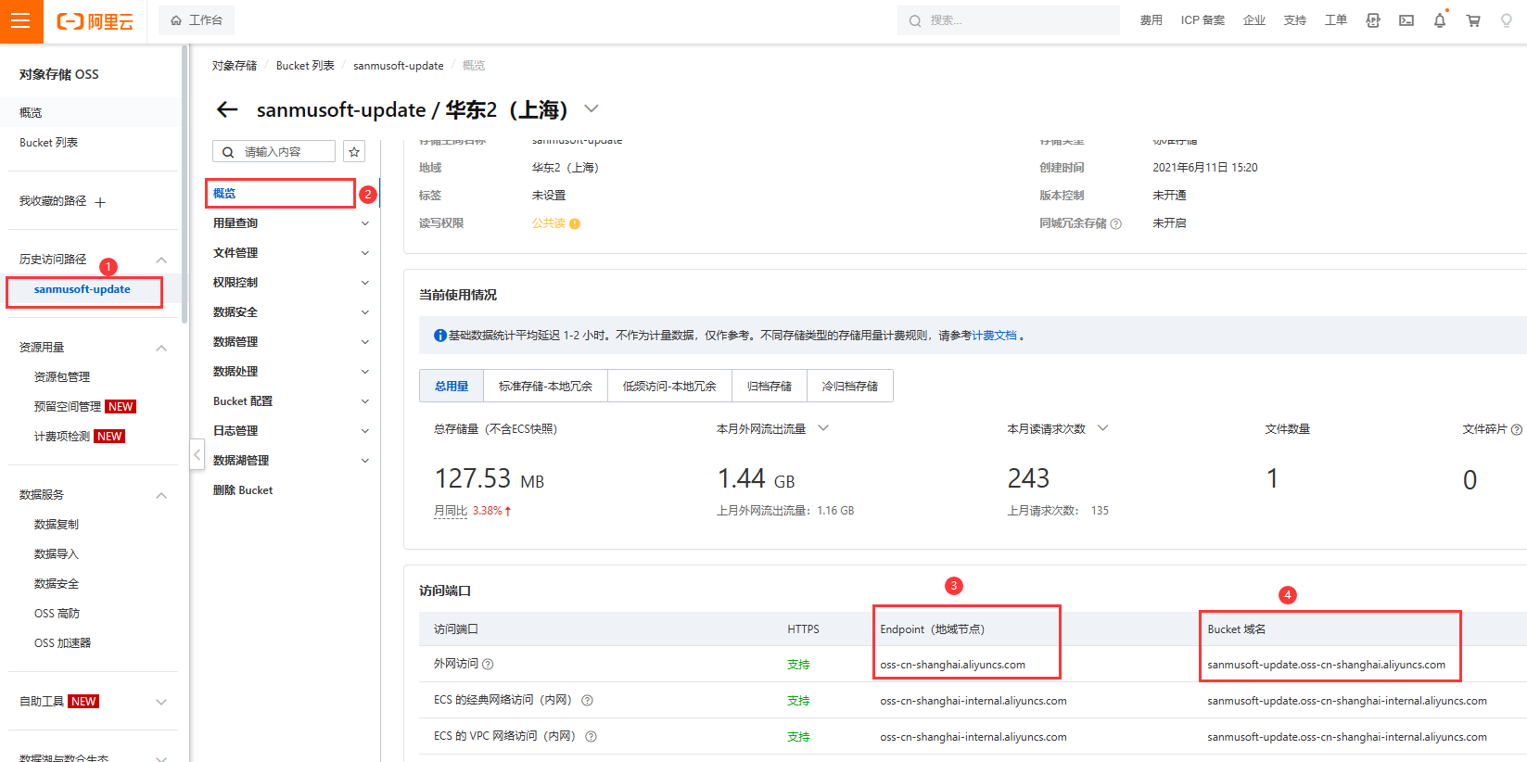The width and height of the screenshot is (1527, 762).
Task: Open 预留空间管理
Action: 68,407
